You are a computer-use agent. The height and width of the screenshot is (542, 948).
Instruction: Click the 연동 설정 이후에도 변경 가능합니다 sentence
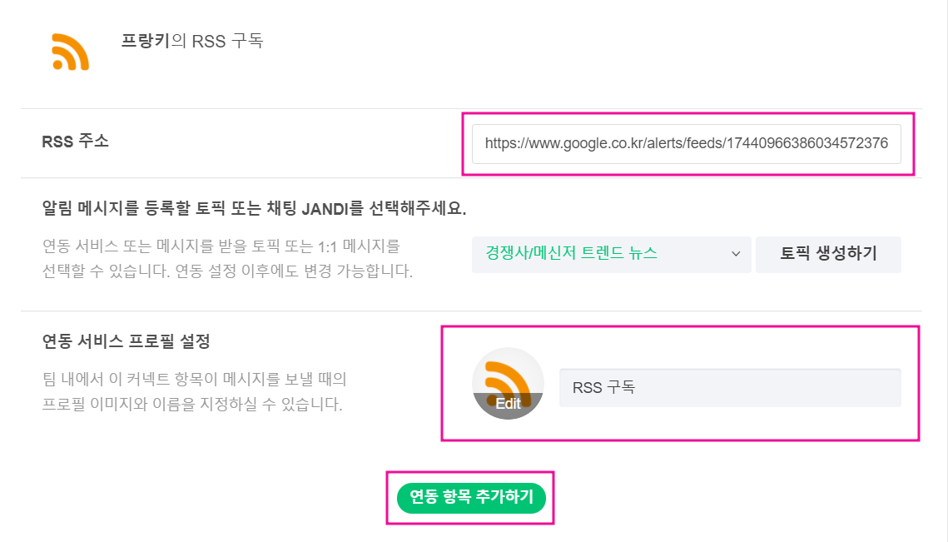click(294, 271)
